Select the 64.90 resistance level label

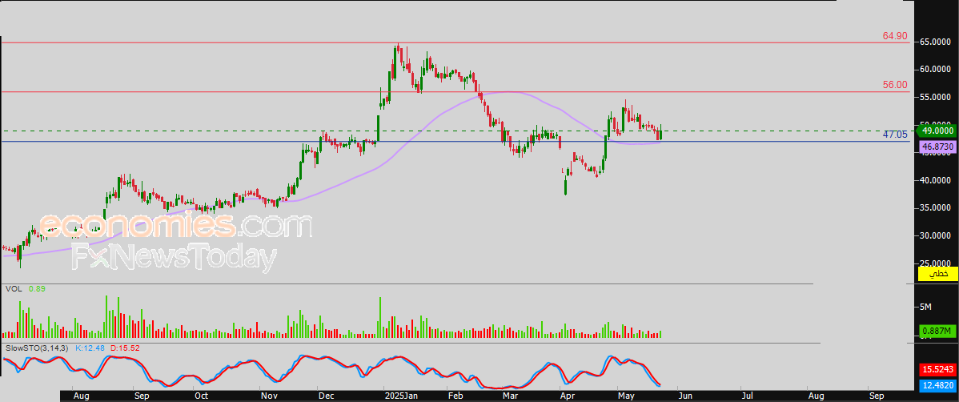click(x=896, y=36)
